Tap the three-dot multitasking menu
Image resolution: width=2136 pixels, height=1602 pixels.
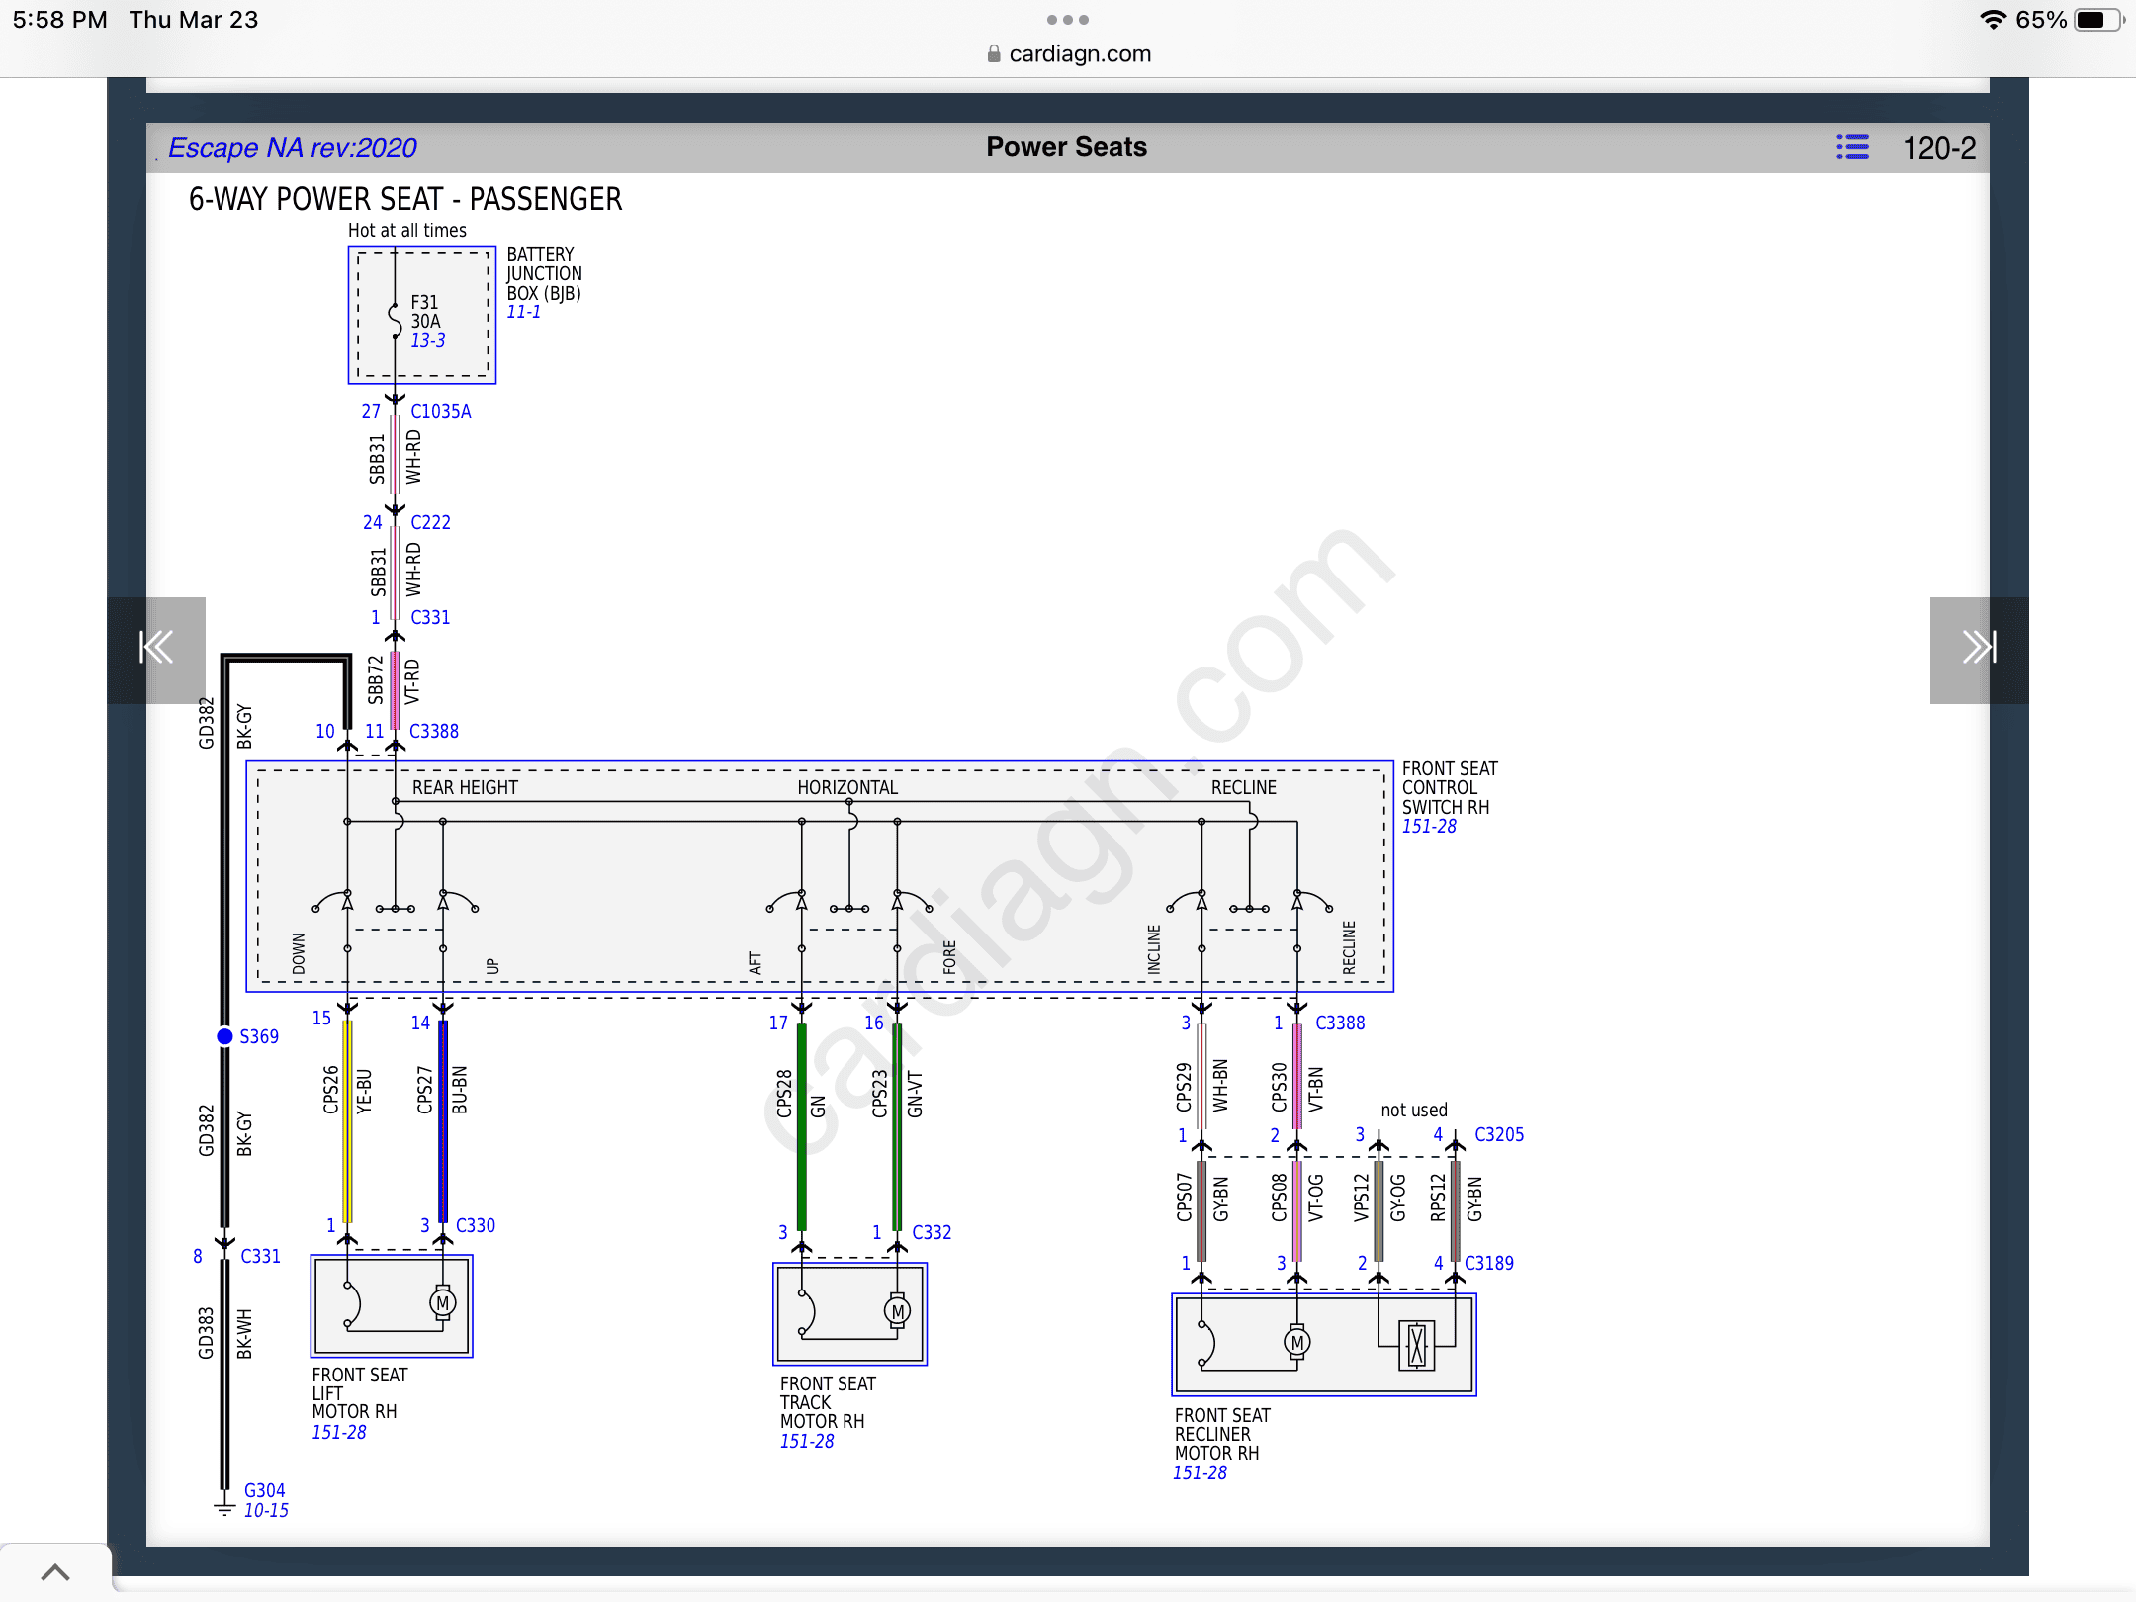(x=1068, y=20)
